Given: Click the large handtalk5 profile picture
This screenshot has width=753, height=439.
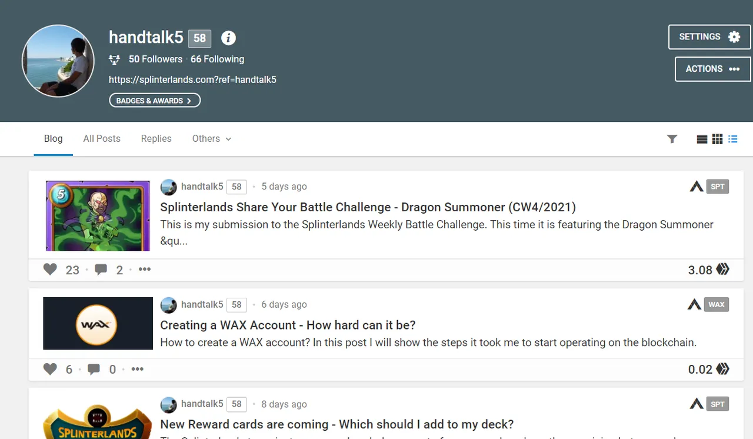Looking at the screenshot, I should [58, 61].
